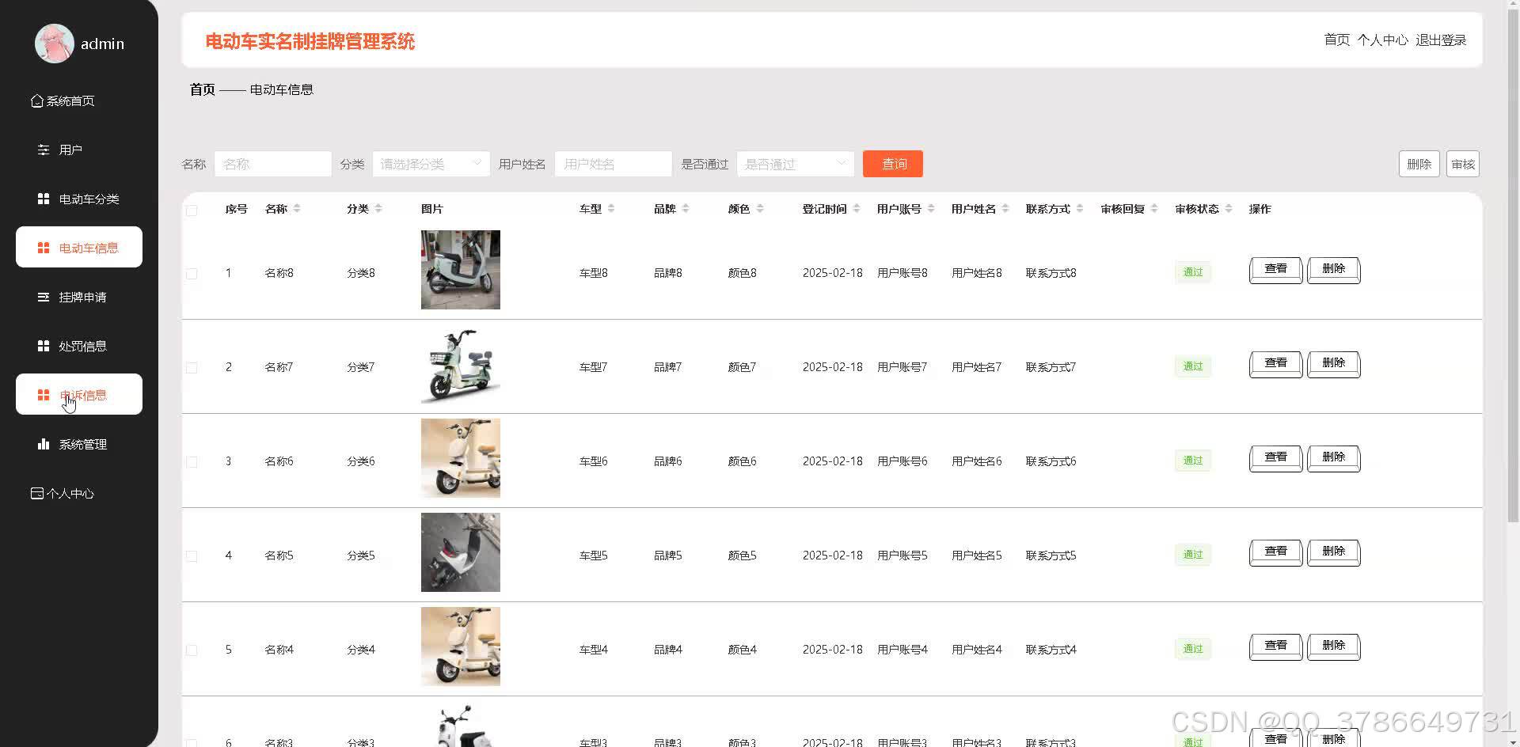Check the checkbox beside 名称6
Viewport: 1520px width, 747px height.
tap(192, 461)
